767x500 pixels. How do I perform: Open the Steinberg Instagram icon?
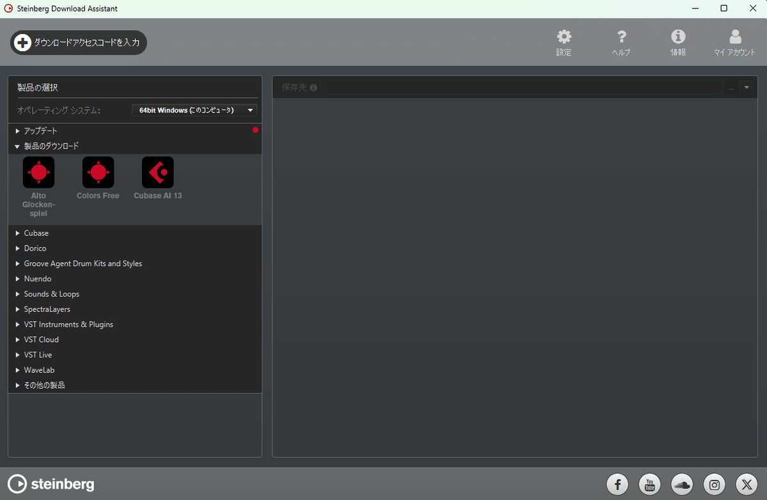click(x=715, y=484)
